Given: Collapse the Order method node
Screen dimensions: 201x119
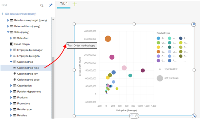Looking at the screenshot, I should point(11,62).
